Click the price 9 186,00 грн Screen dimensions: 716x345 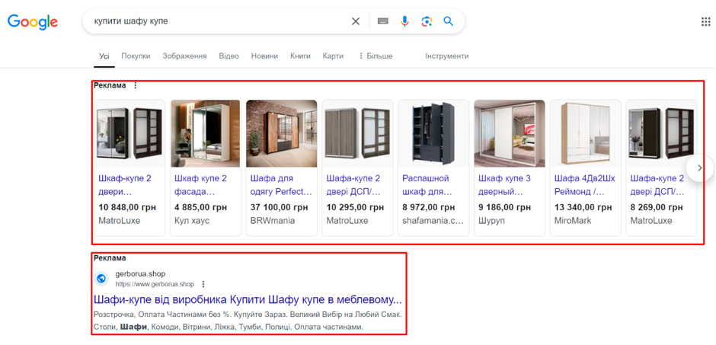[x=504, y=208]
